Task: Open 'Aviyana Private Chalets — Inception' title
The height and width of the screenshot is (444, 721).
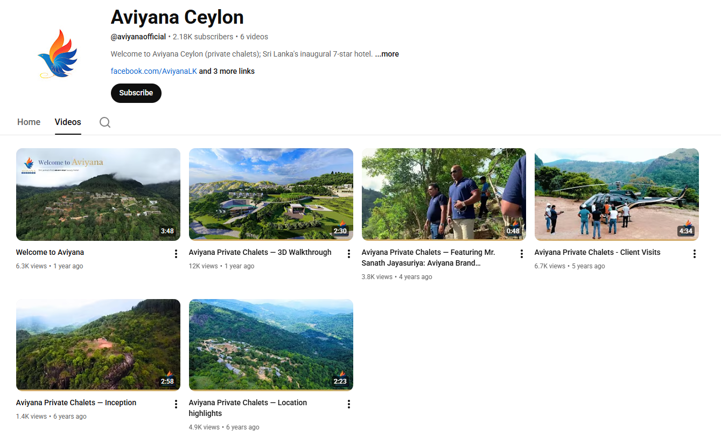Action: pyautogui.click(x=76, y=403)
